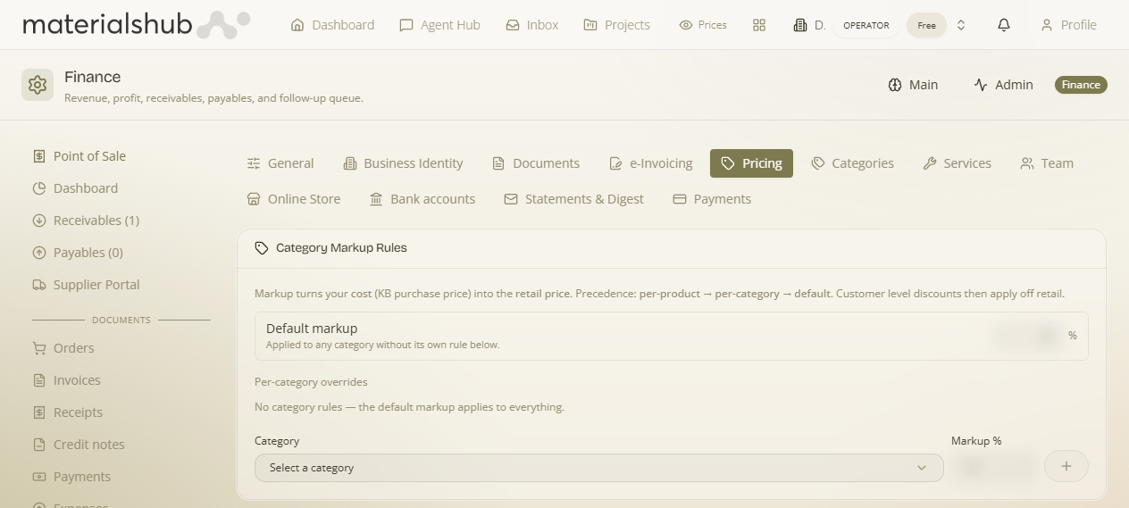The image size is (1129, 508).
Task: Click the per-category Markup % input
Action: click(992, 466)
